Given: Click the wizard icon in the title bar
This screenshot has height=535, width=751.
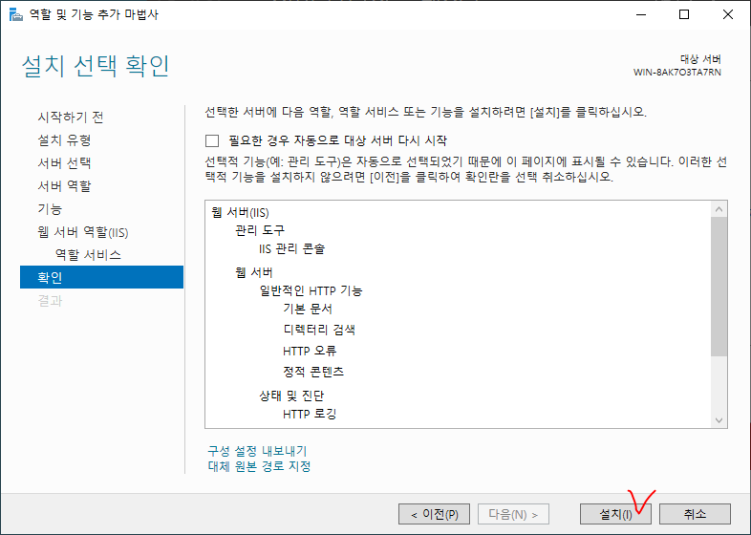Looking at the screenshot, I should 16,14.
